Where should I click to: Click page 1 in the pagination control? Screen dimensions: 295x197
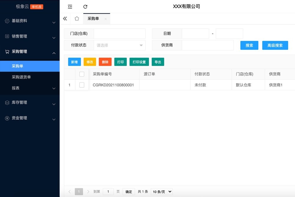79,191
